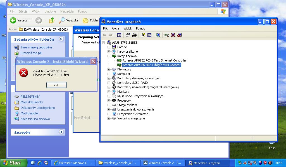
Task: Select Atheros AR9285 802.11b/g/n WiFi Adapter
Action: pyautogui.click(x=152, y=65)
